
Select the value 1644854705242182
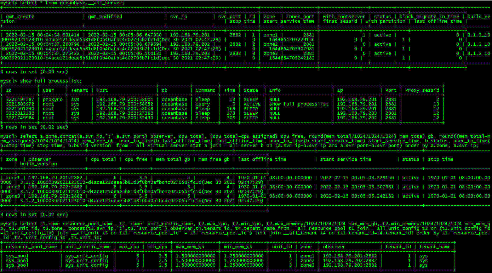[292, 58]
